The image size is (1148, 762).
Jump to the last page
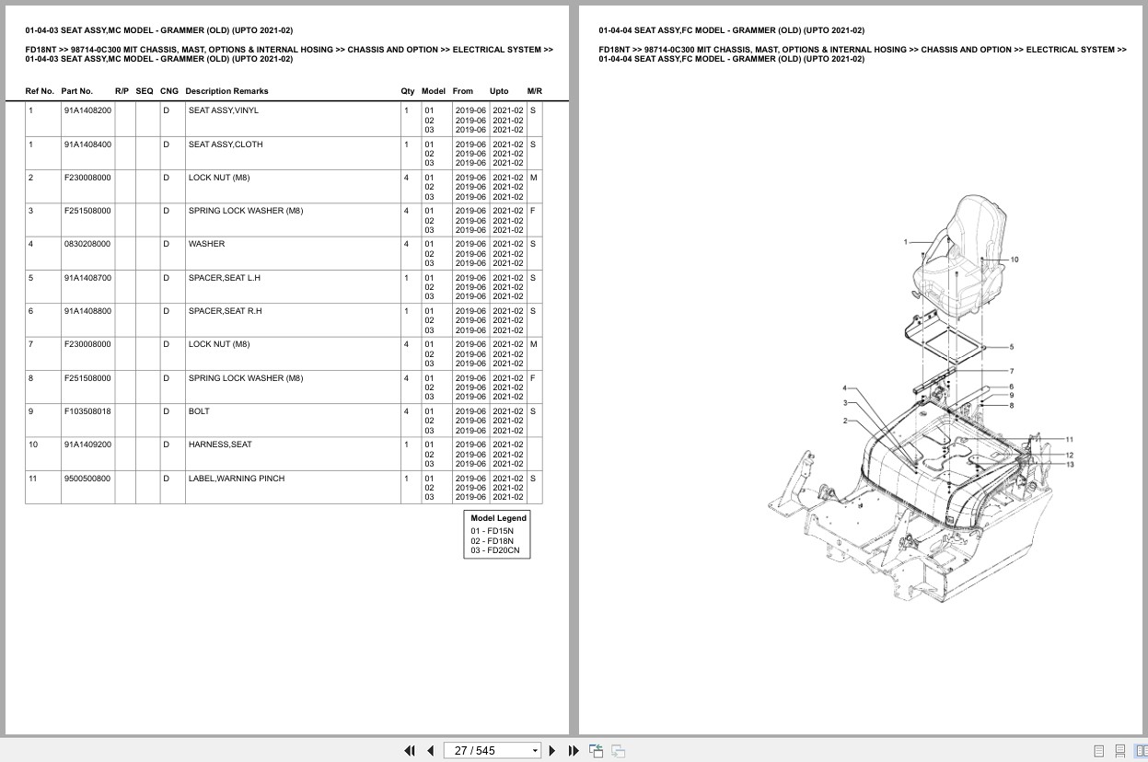[x=574, y=750]
